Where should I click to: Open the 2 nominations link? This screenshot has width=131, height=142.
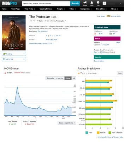click(99, 61)
